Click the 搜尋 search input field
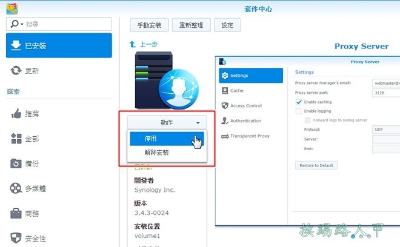 click(x=59, y=24)
